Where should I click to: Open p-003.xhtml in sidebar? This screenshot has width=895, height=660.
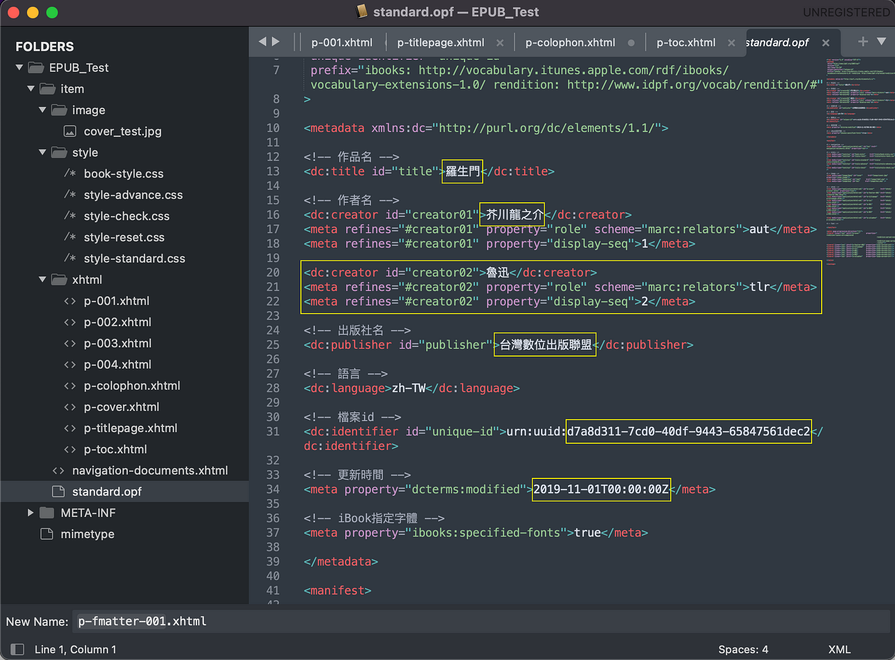tap(117, 344)
